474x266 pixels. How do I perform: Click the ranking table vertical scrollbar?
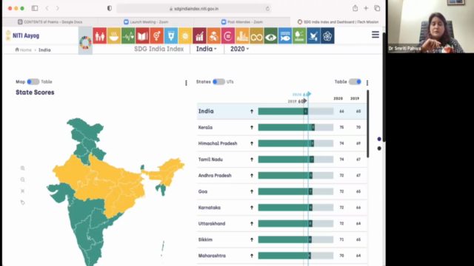[x=367, y=123]
